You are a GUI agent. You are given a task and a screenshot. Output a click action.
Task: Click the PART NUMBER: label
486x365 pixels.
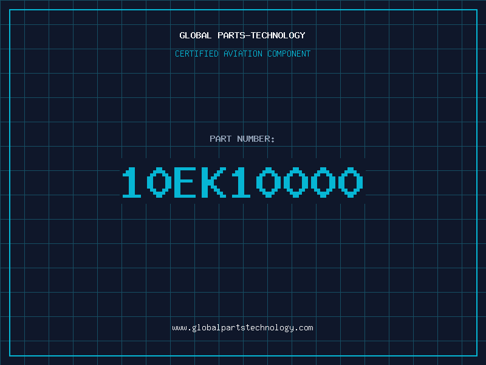point(242,139)
